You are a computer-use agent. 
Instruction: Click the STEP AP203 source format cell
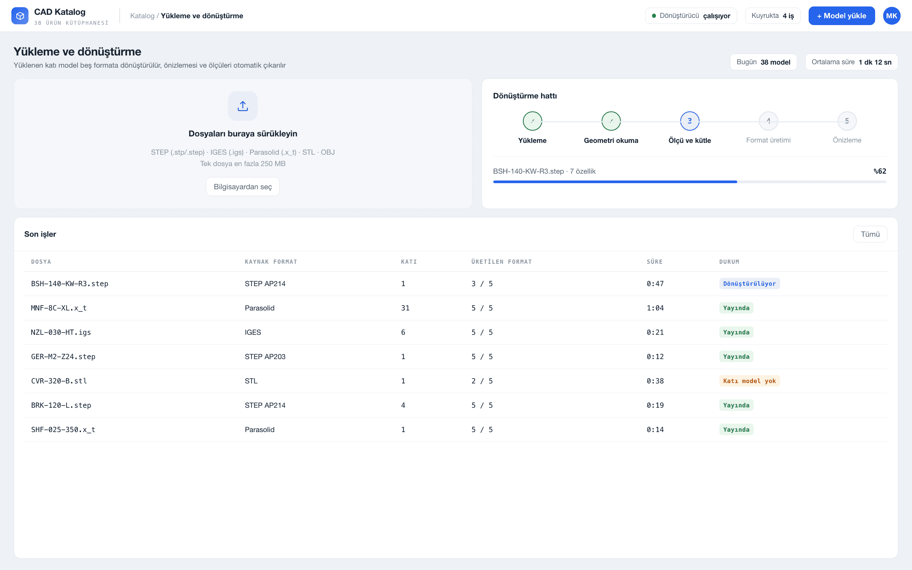pyautogui.click(x=265, y=357)
